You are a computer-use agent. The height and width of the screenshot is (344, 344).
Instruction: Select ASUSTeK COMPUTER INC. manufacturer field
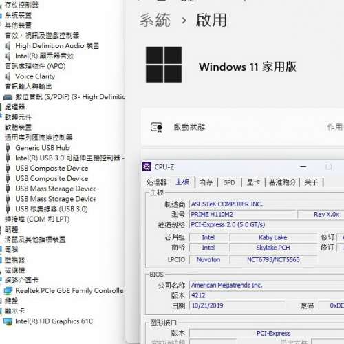tap(267, 204)
